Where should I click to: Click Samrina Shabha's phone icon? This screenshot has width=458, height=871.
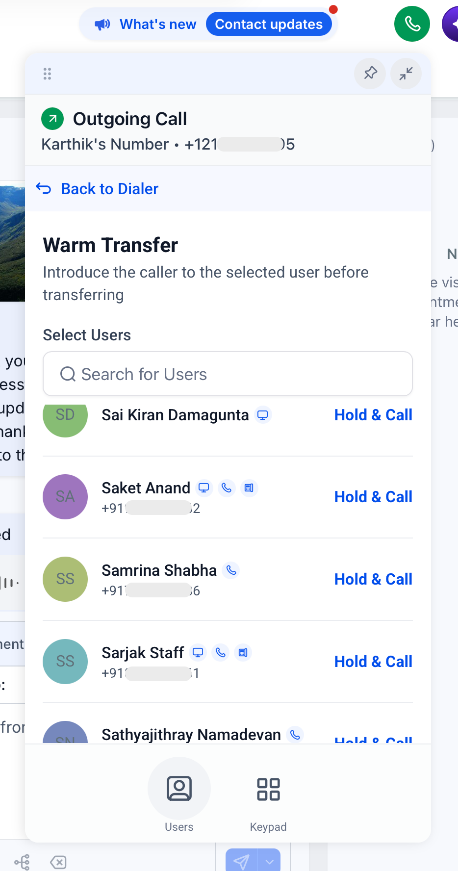[231, 570]
